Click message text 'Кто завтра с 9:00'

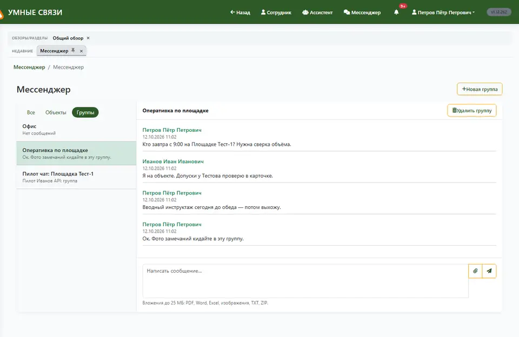coord(217,144)
